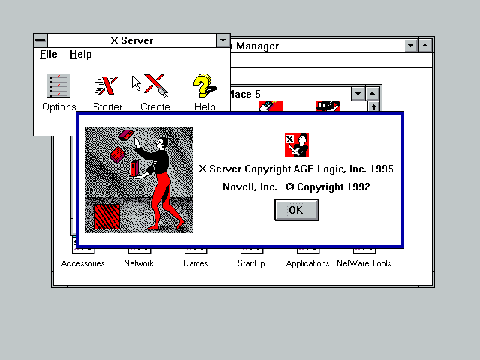Open the Network program group
The width and height of the screenshot is (480, 360).
pos(139,258)
